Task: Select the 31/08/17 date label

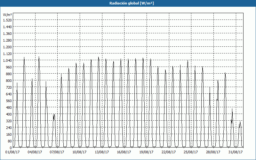Action: 236,152
